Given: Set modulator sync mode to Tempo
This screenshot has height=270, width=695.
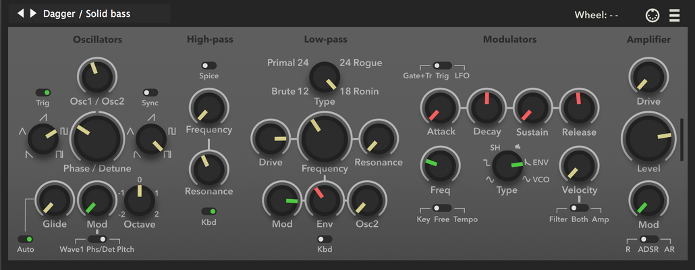Looking at the screenshot, I should pyautogui.click(x=465, y=219).
